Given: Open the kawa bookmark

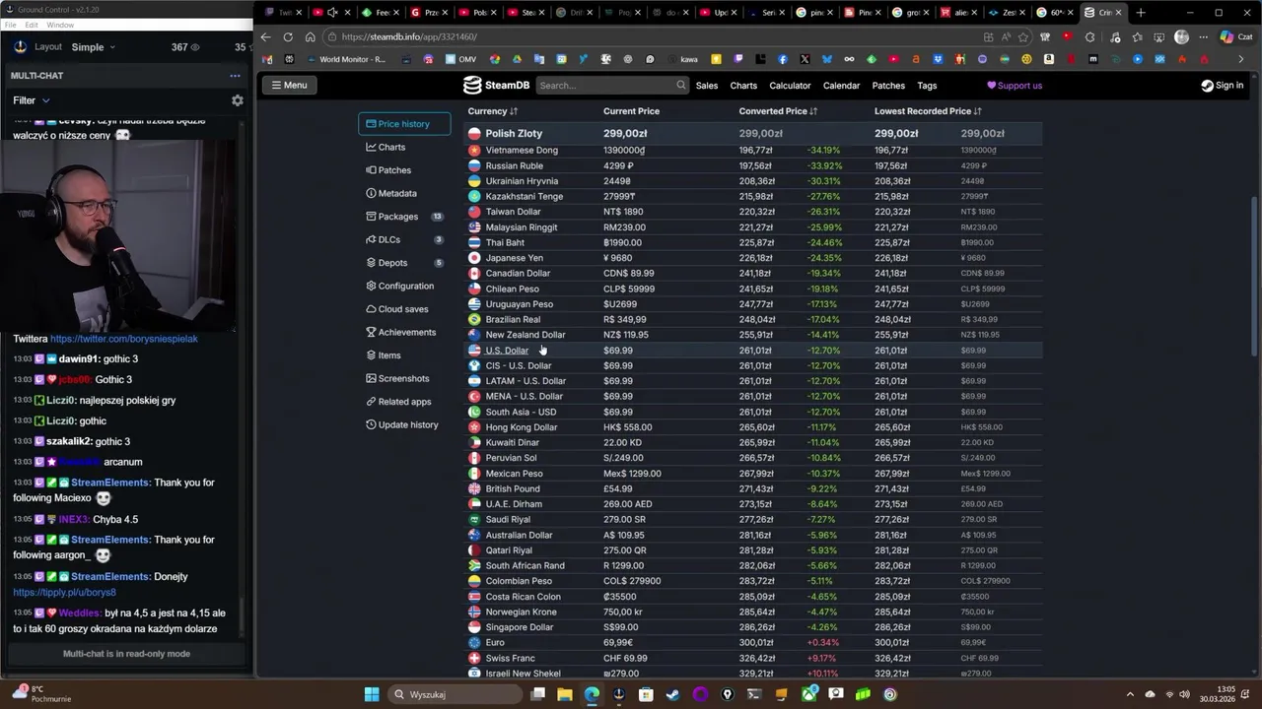Looking at the screenshot, I should point(680,59).
